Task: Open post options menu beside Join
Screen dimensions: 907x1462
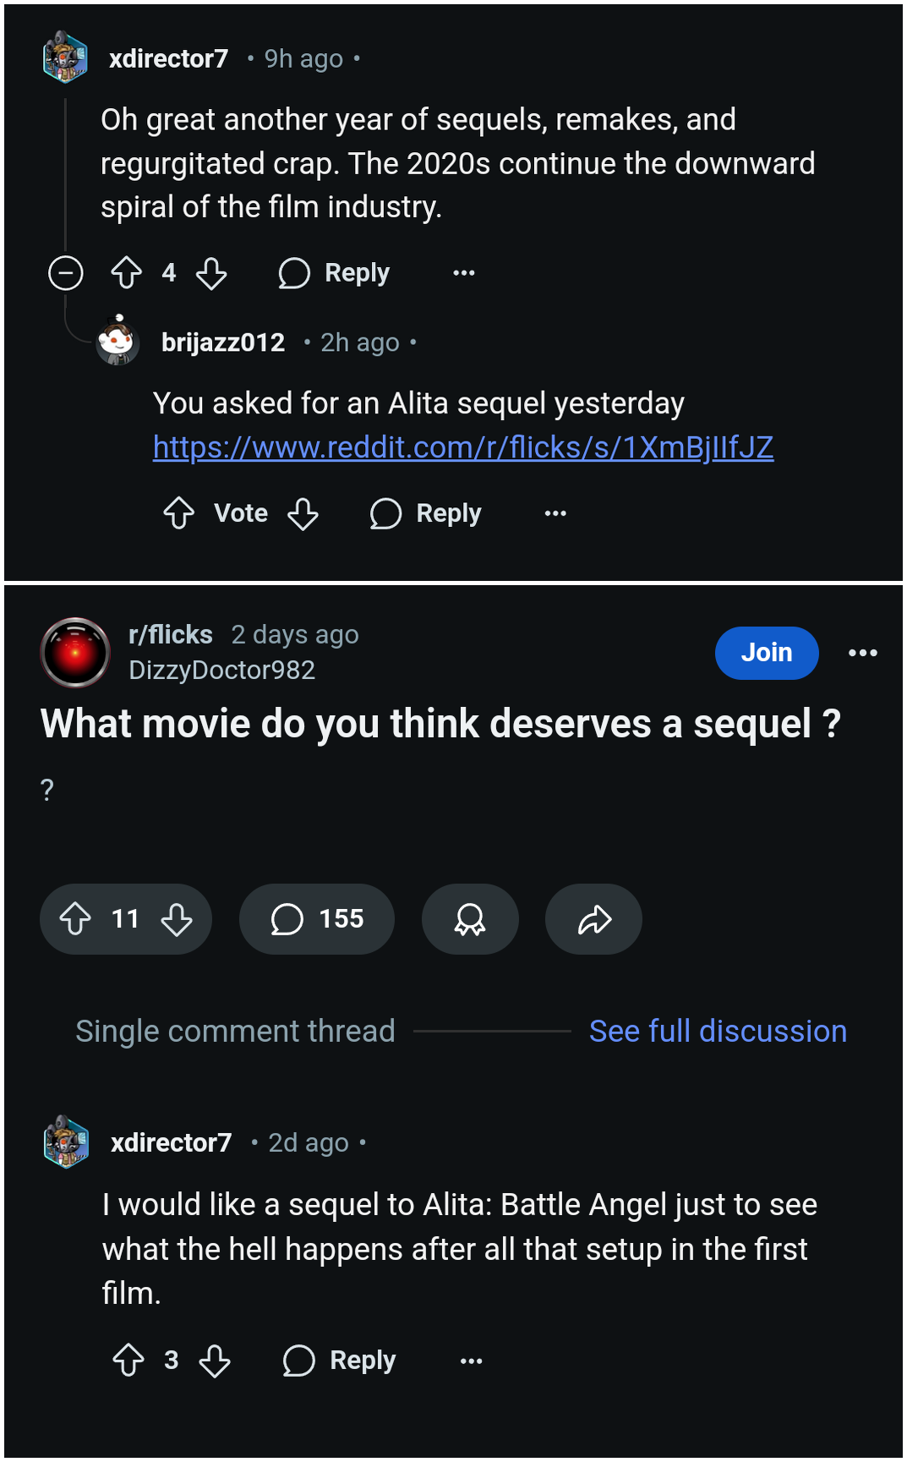Action: click(862, 653)
